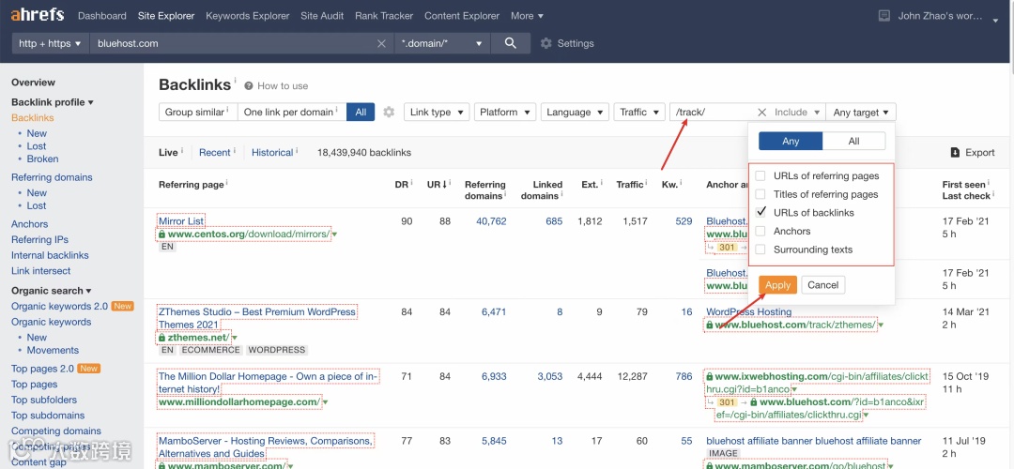Enable the Surrounding texts checkbox

point(761,250)
